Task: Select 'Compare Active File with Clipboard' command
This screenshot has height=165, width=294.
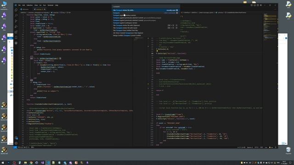Action: pos(146,25)
